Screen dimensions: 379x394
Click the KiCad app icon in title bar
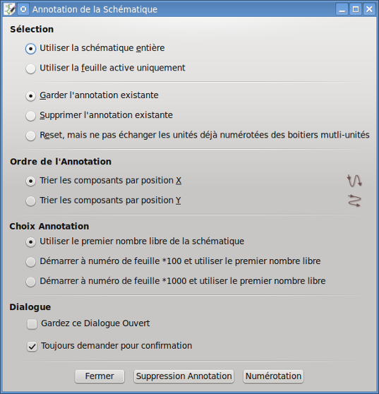coord(10,10)
